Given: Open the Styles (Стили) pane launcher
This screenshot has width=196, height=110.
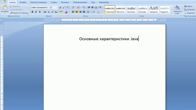Looking at the screenshot, I should point(181,16).
